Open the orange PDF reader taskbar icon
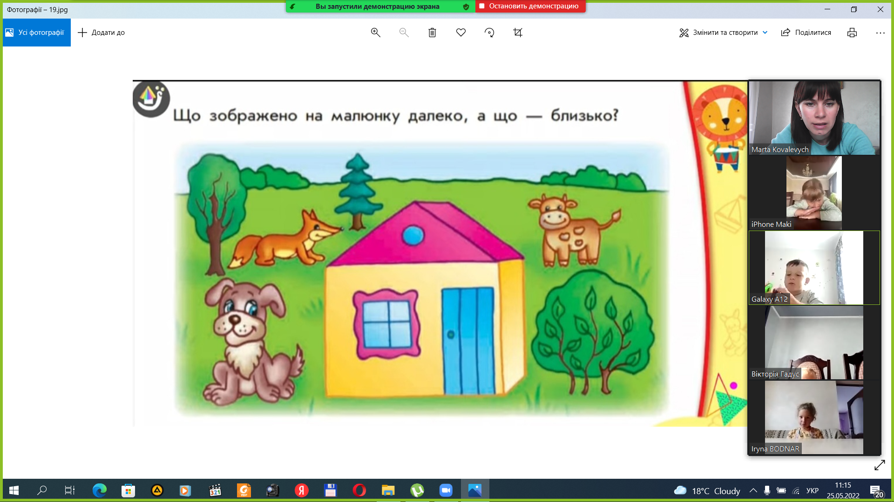This screenshot has width=894, height=502. [x=244, y=490]
